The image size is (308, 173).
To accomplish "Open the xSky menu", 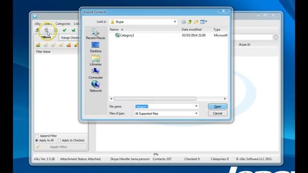I will click(38, 24).
